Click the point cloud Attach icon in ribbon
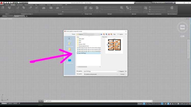Viewport: 191px width, 107px height. coord(86,8)
